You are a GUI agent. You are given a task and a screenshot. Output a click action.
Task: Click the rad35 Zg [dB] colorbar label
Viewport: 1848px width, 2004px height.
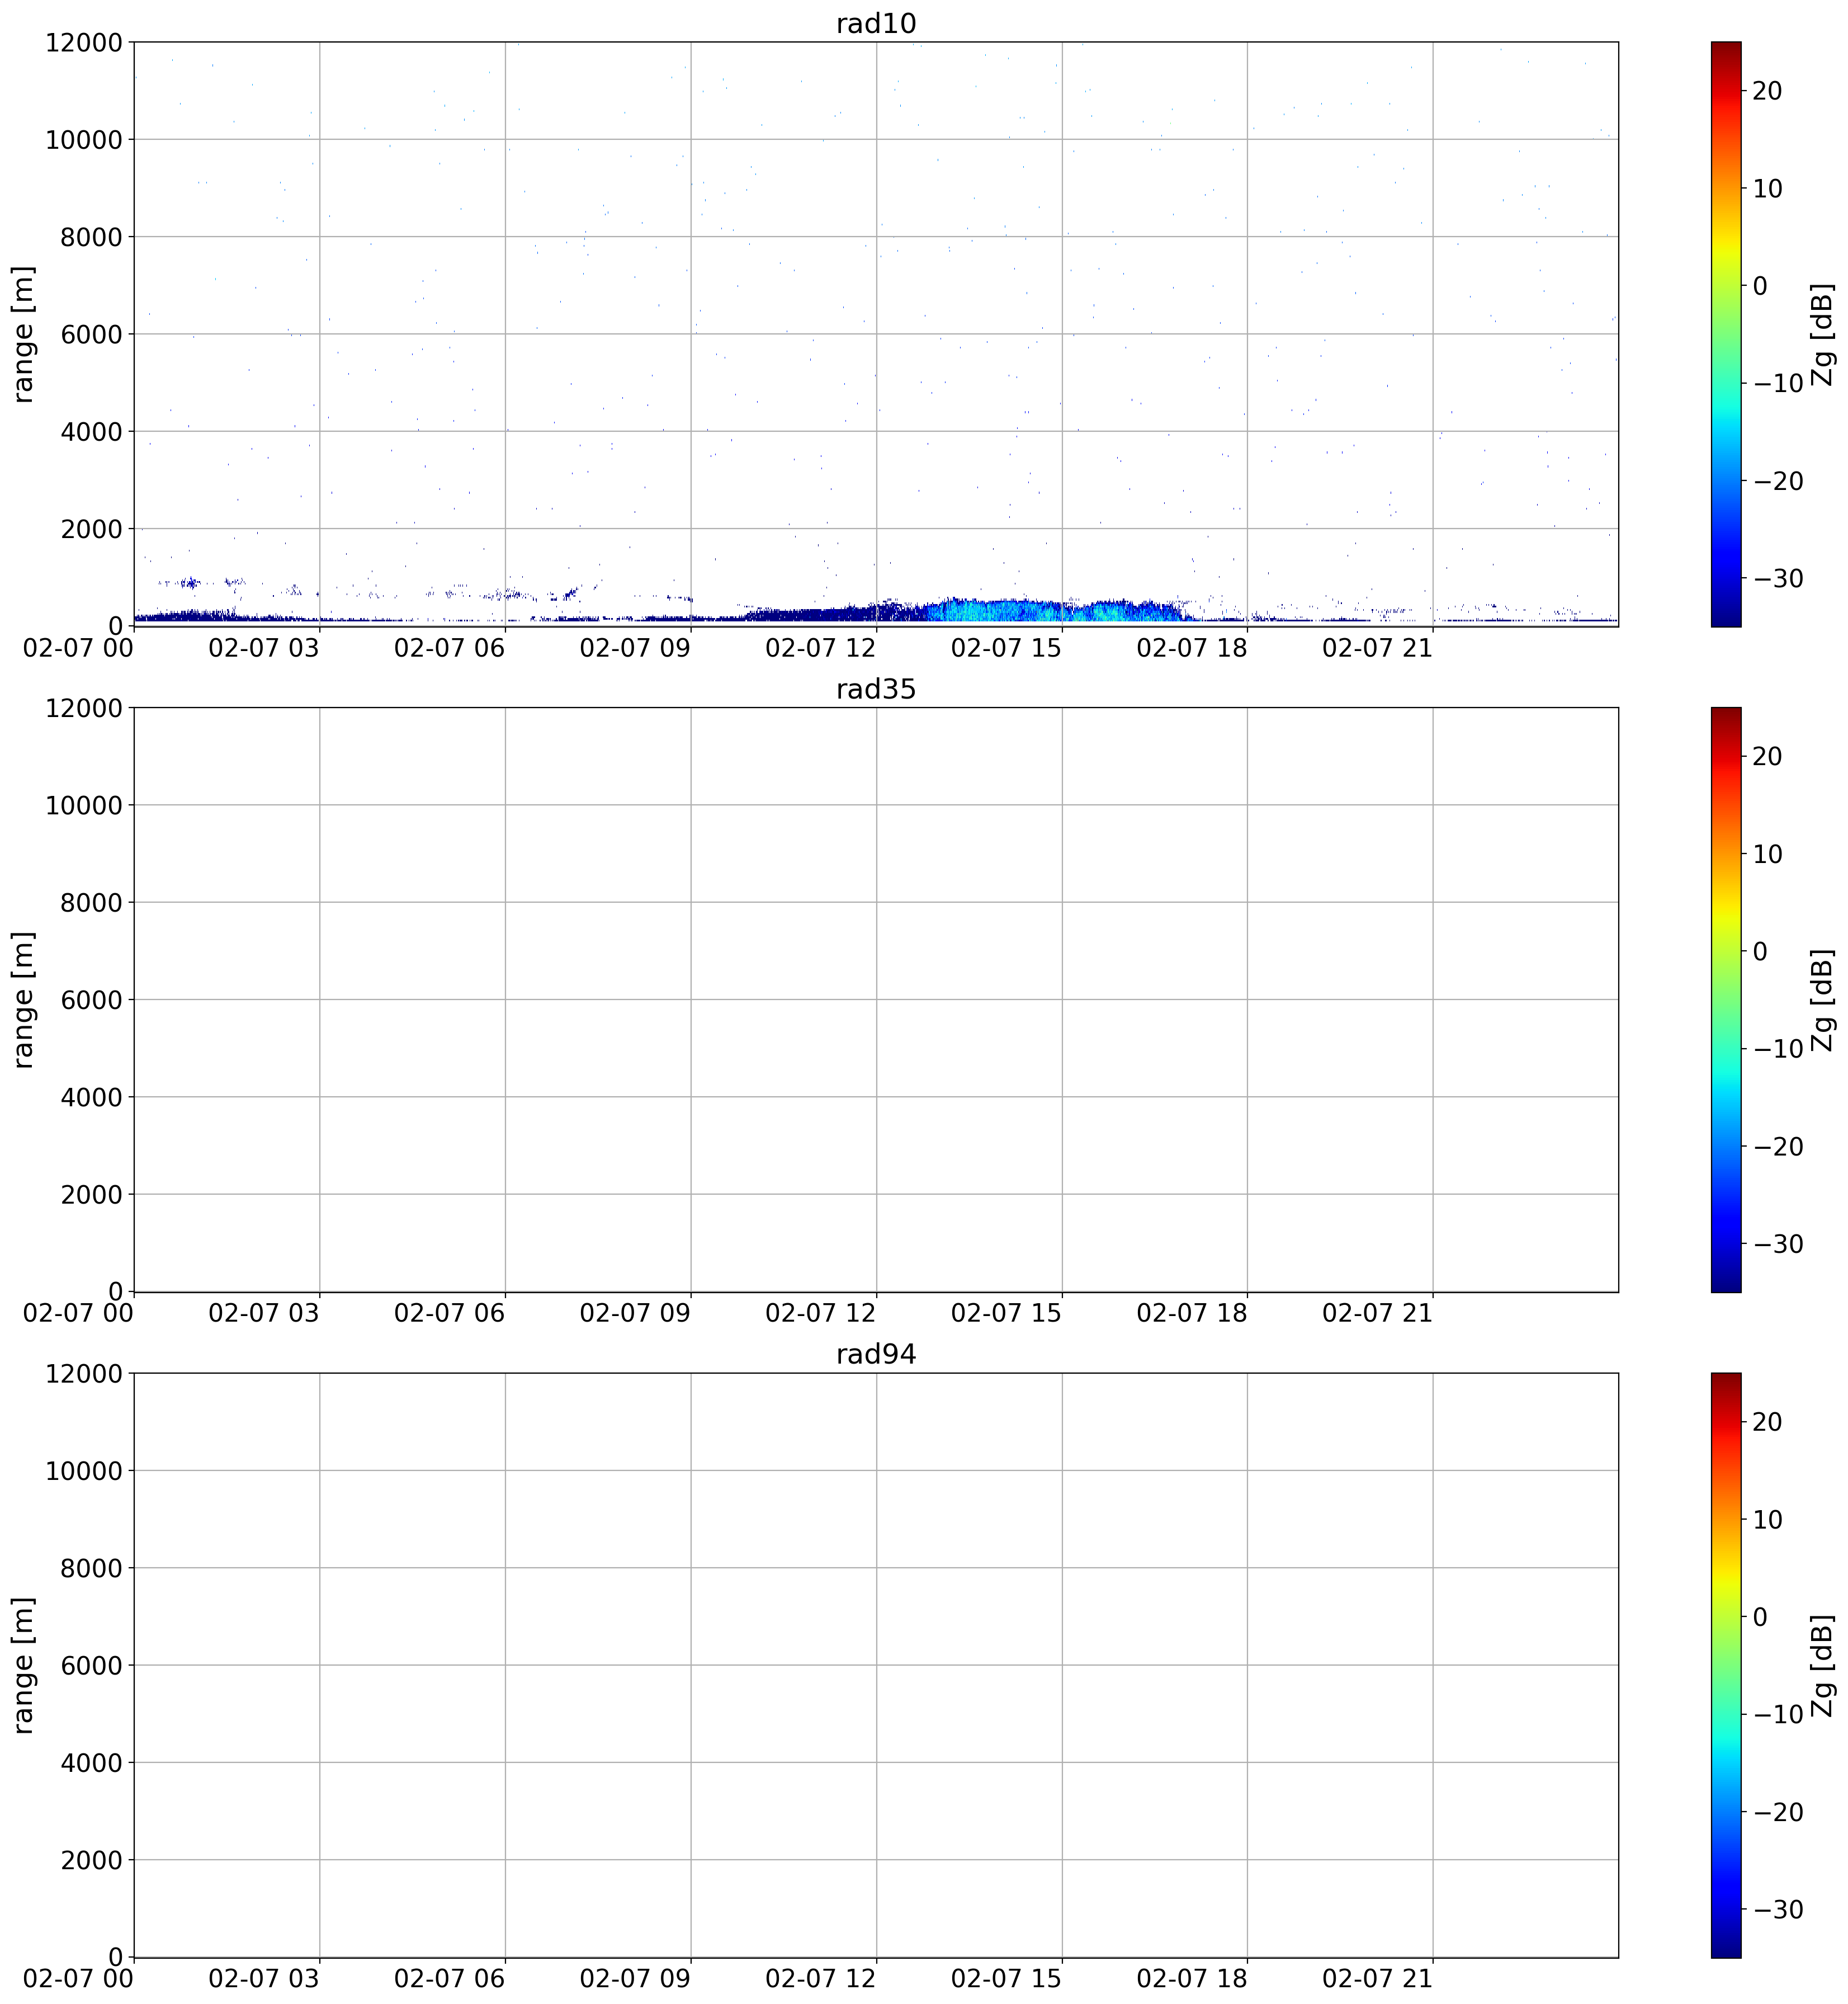click(1822, 999)
